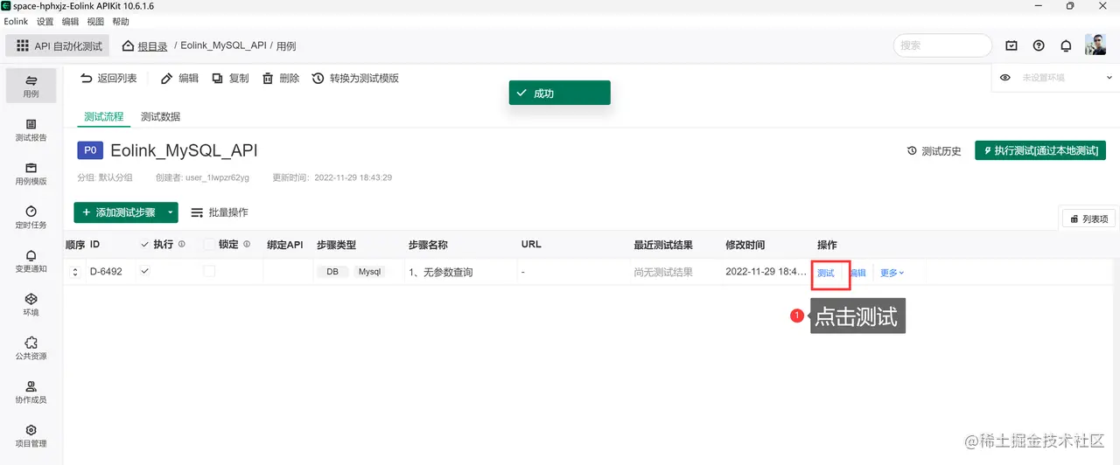This screenshot has height=465, width=1120.
Task: Open Eolink_MySQL_API in the breadcrumb
Action: click(x=223, y=45)
